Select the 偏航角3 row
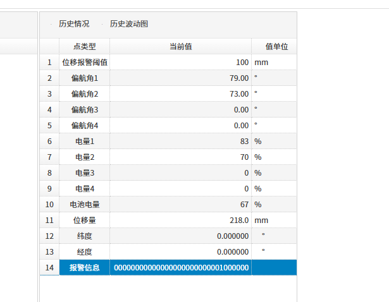This screenshot has height=302, width=389. click(84, 110)
